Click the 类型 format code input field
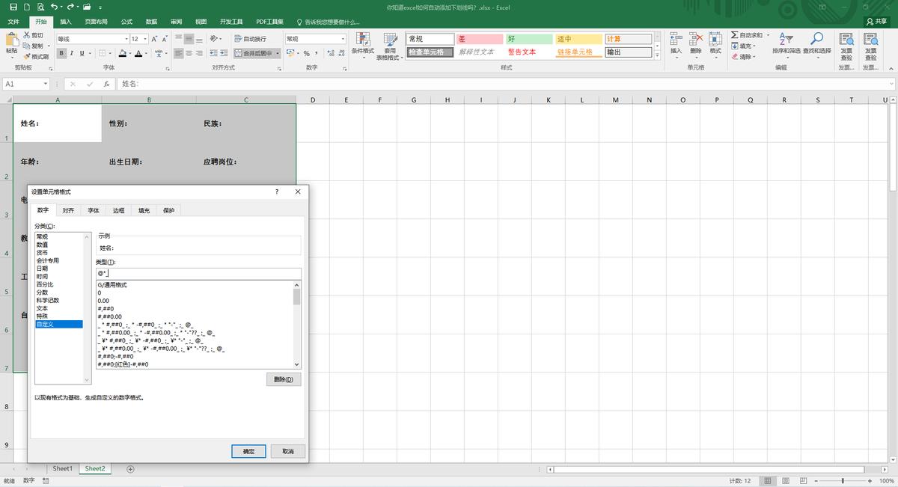 tap(198, 274)
